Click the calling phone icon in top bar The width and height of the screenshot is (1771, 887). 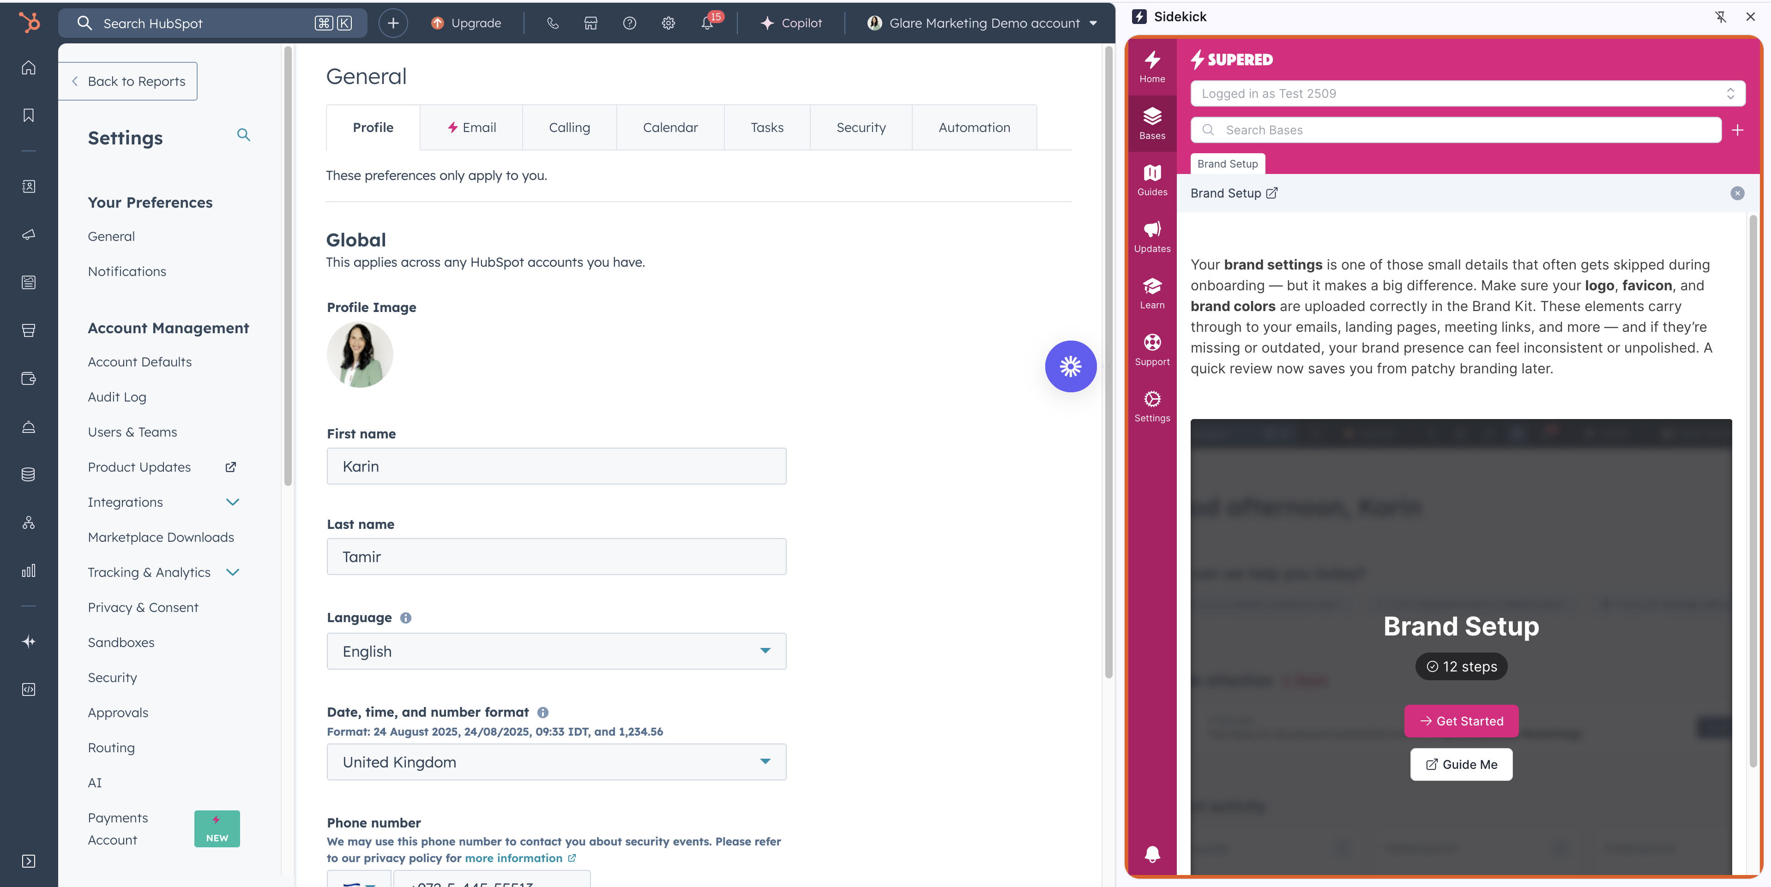tap(552, 23)
